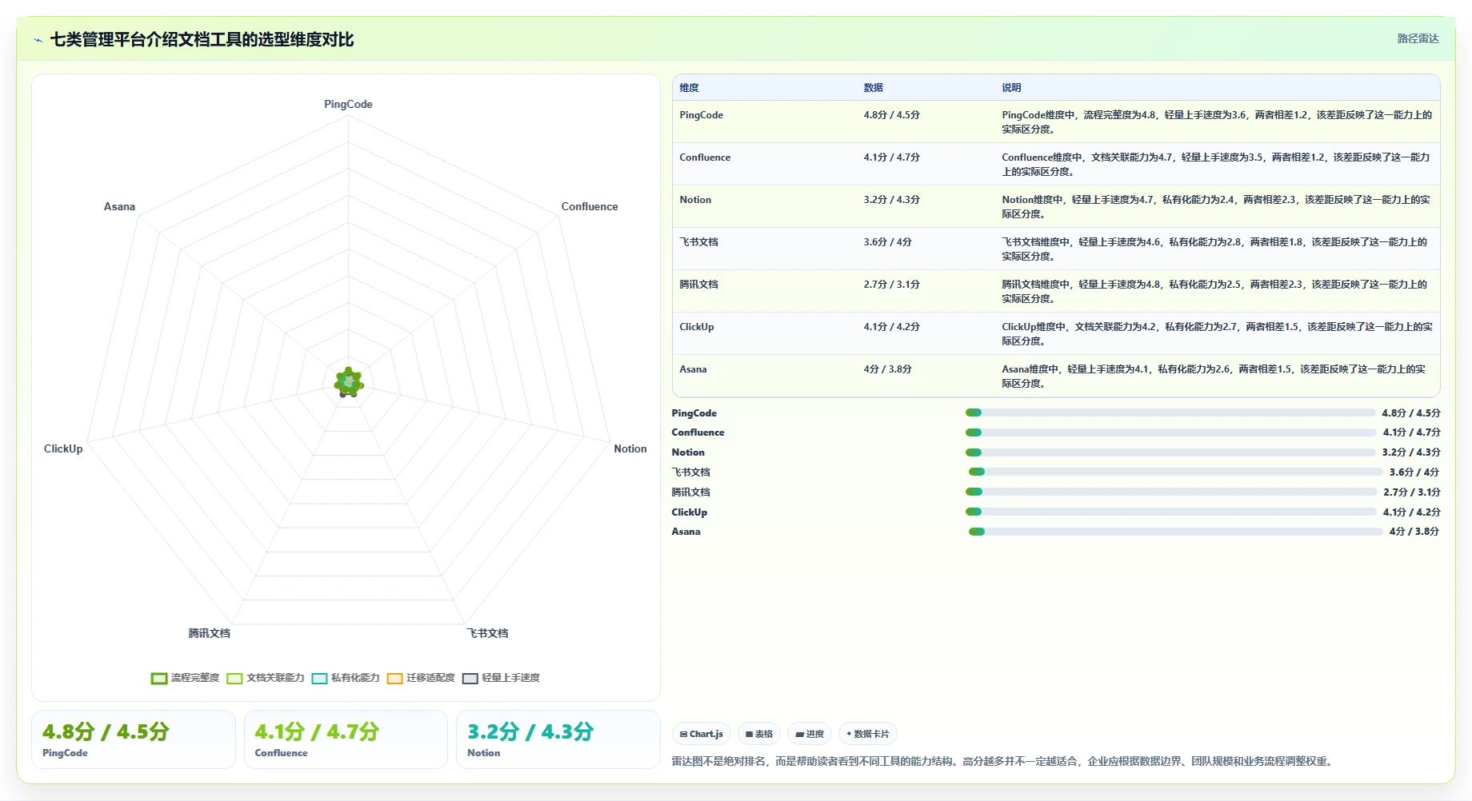
Task: Select the 进度 chip
Action: [x=810, y=734]
